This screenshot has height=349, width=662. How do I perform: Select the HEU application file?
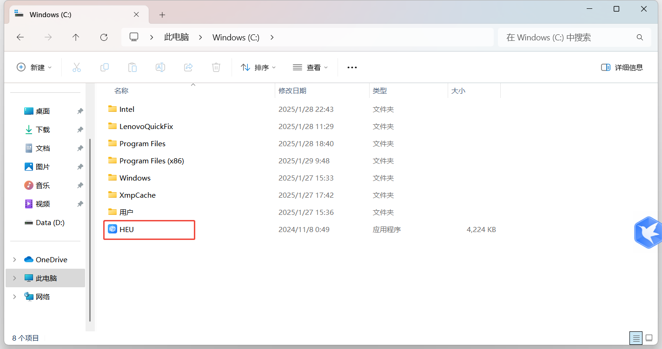pyautogui.click(x=126, y=229)
